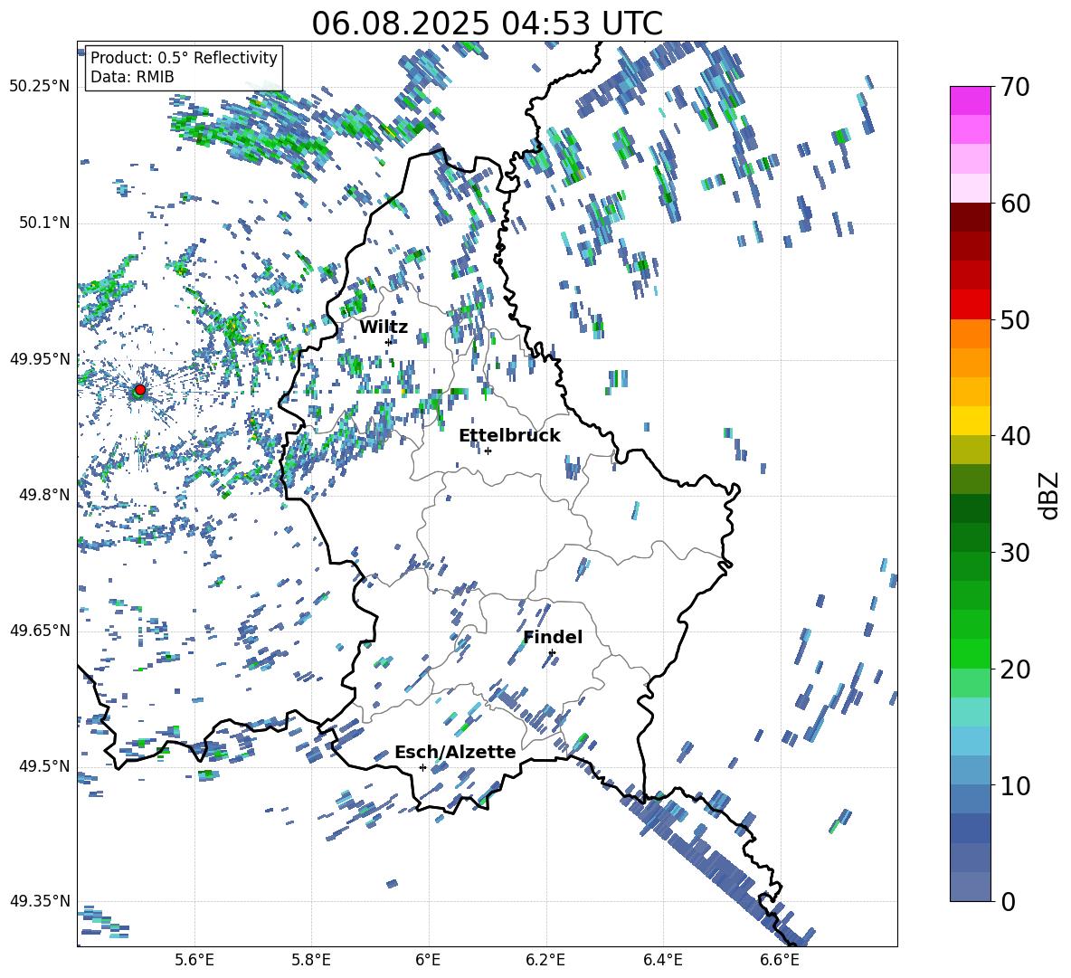
Task: Click colorbar tick label 60
Action: point(1015,204)
